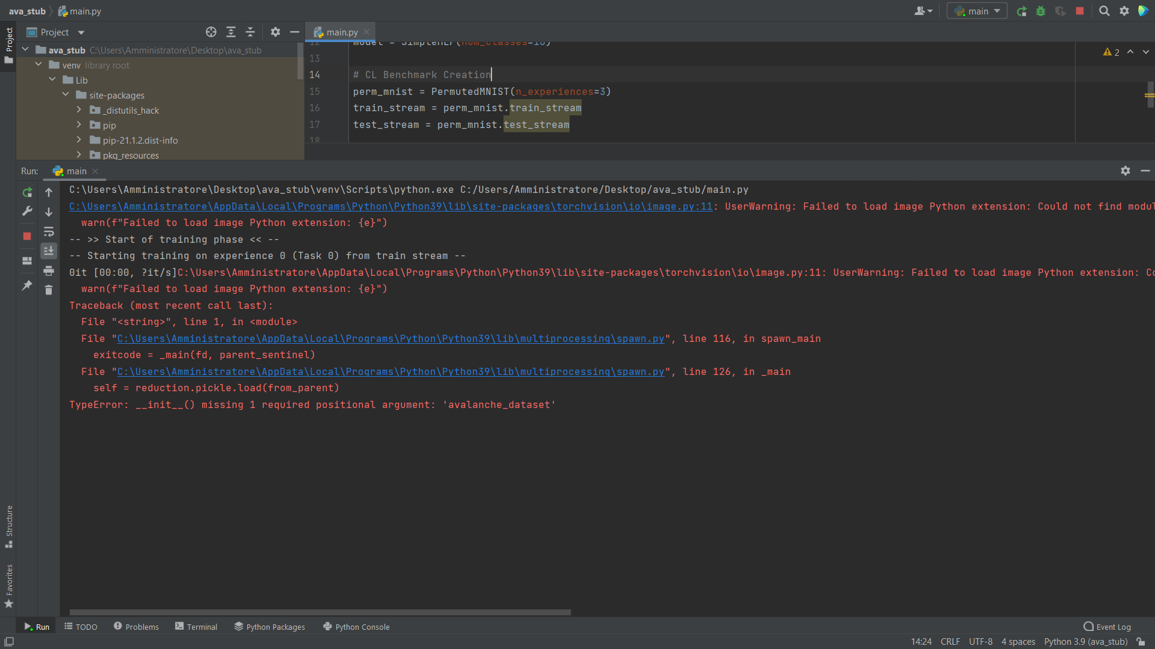Clear the console output with the trash icon
The width and height of the screenshot is (1155, 649).
click(49, 290)
